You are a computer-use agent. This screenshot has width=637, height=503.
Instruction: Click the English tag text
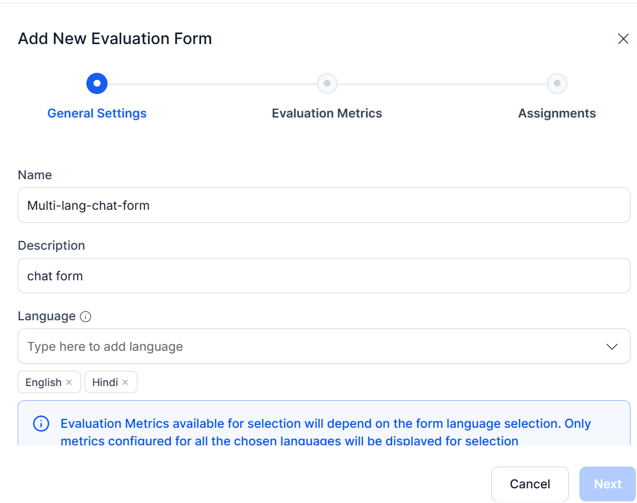pyautogui.click(x=43, y=383)
